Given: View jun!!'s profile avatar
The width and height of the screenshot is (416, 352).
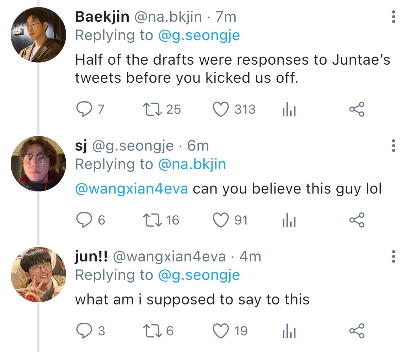Looking at the screenshot, I should [38, 274].
